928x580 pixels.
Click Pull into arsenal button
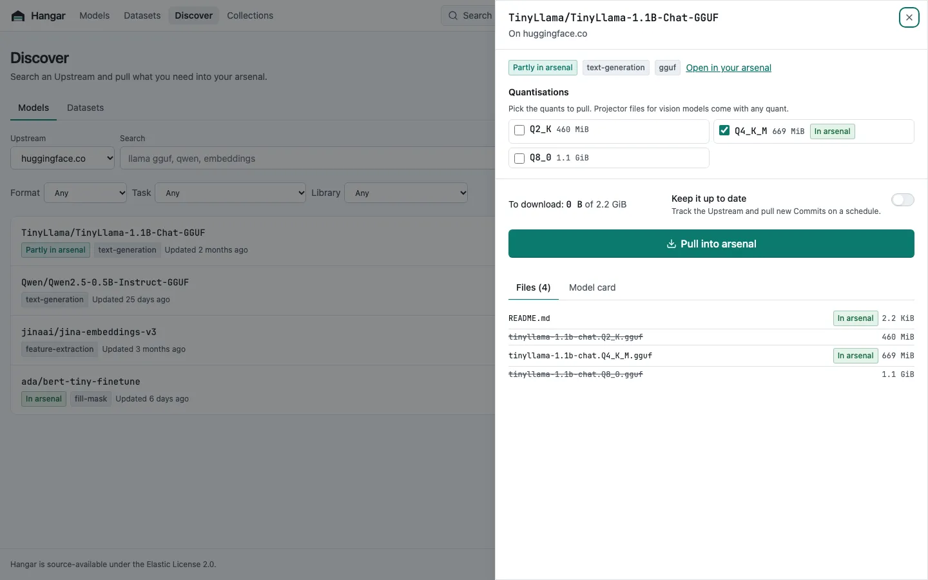[711, 244]
